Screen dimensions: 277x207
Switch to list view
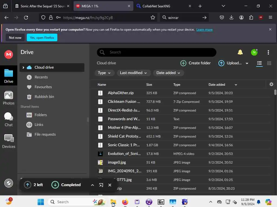(x=259, y=63)
